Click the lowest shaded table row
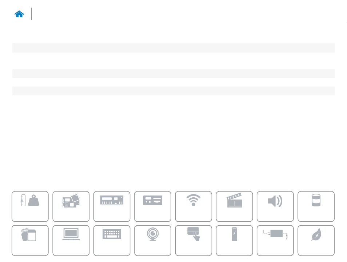 [173, 91]
